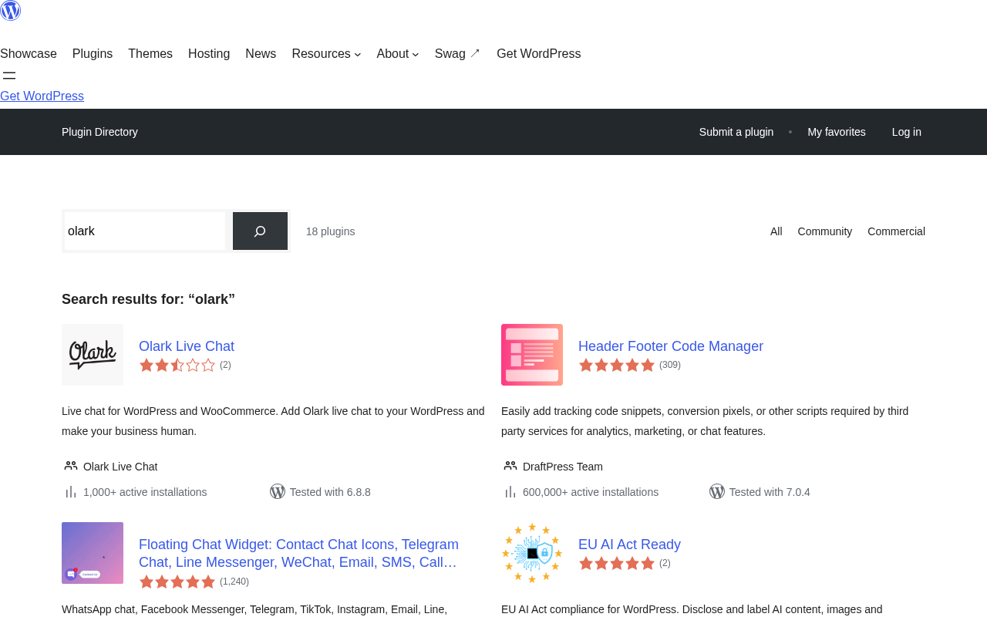Click the Olark Live Chat author icon
Screen dimensions: 987x617
pos(71,466)
